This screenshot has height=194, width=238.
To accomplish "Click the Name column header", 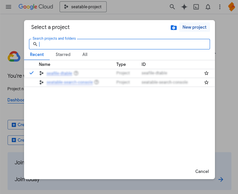I will point(44,65).
